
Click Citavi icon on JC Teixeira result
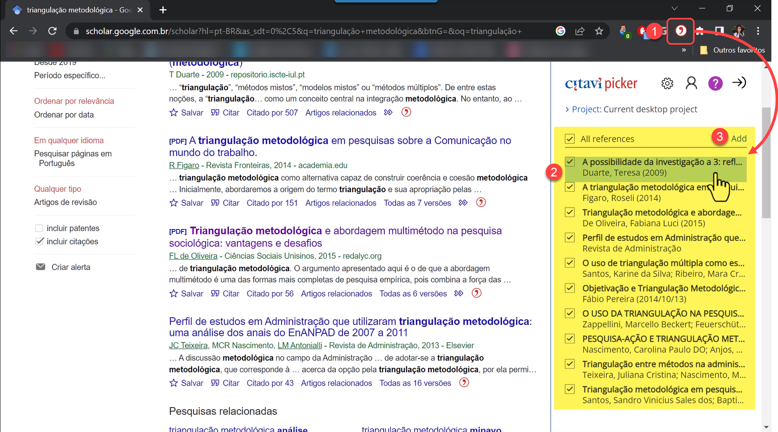[464, 383]
